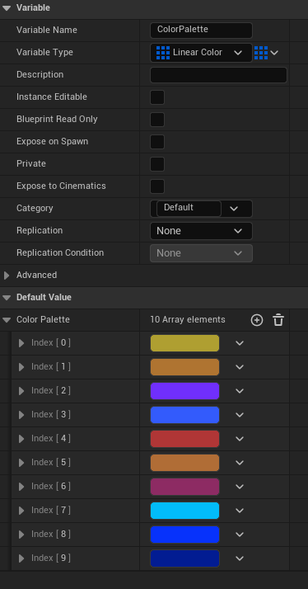Click the Replication Condition label
The width and height of the screenshot is (308, 589).
click(60, 252)
